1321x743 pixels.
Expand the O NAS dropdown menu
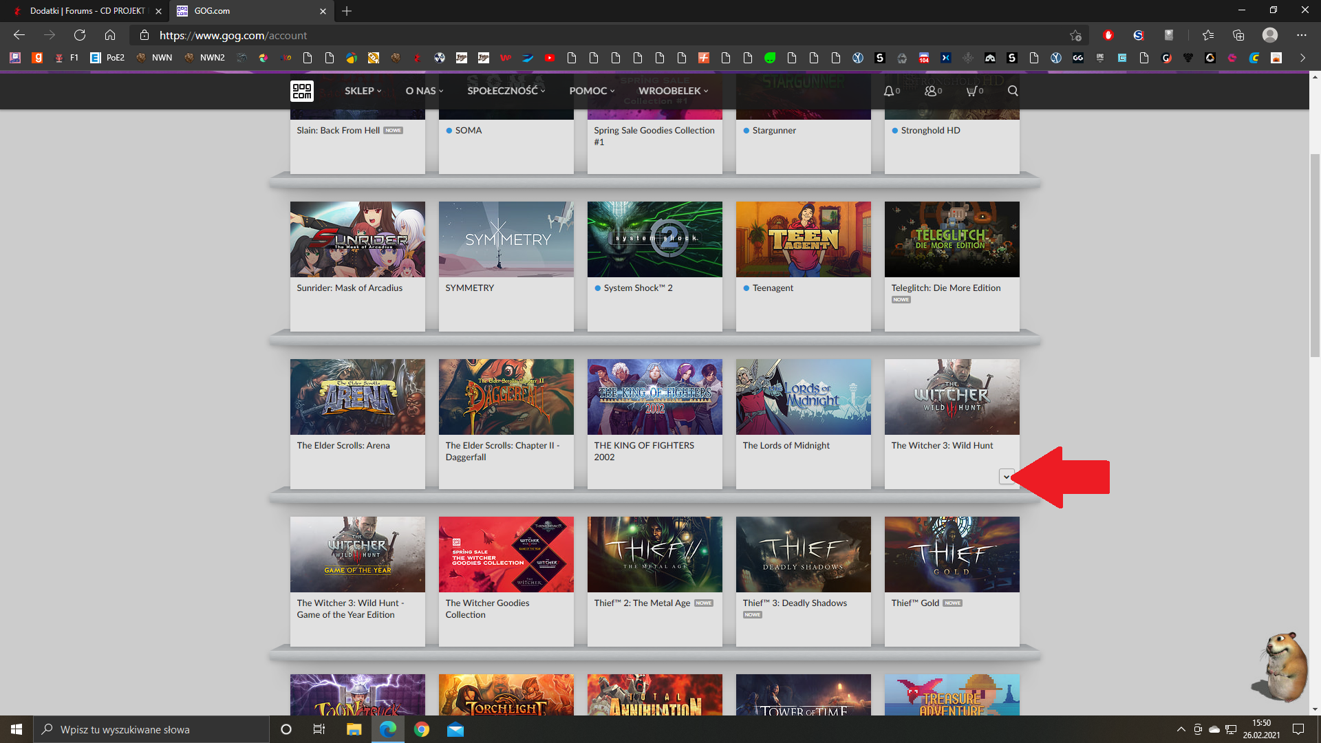pos(425,91)
